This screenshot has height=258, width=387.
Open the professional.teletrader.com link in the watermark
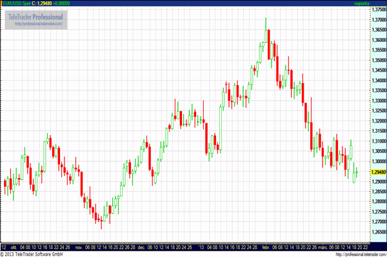point(39,24)
